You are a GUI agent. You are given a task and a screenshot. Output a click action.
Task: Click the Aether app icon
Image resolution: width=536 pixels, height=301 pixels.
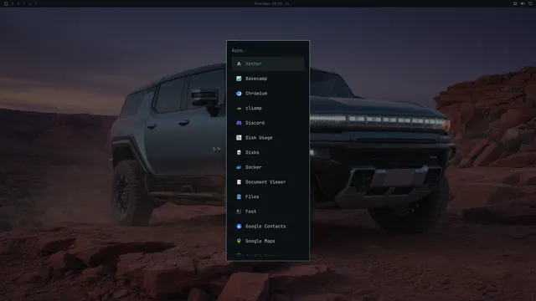pyautogui.click(x=239, y=64)
